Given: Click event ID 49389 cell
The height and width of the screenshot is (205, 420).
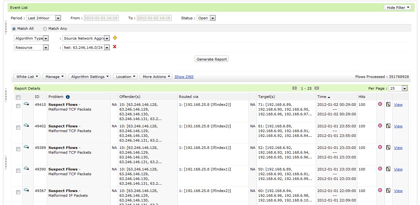Looking at the screenshot, I should (40, 148).
